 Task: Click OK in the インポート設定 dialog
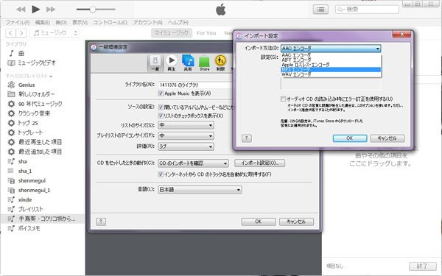(350, 138)
